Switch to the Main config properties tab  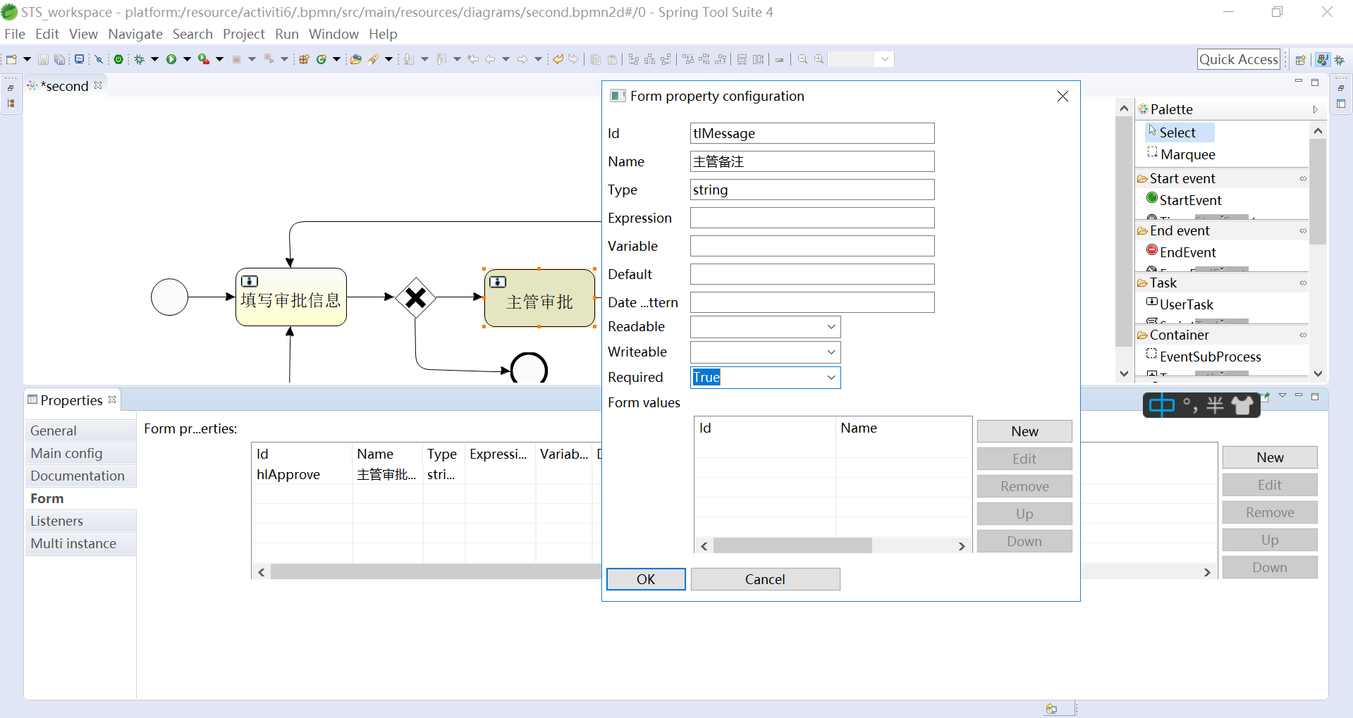coord(81,454)
